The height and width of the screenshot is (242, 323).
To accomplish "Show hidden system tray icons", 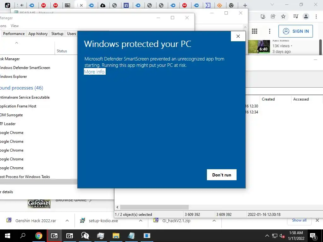I will click(267, 236).
